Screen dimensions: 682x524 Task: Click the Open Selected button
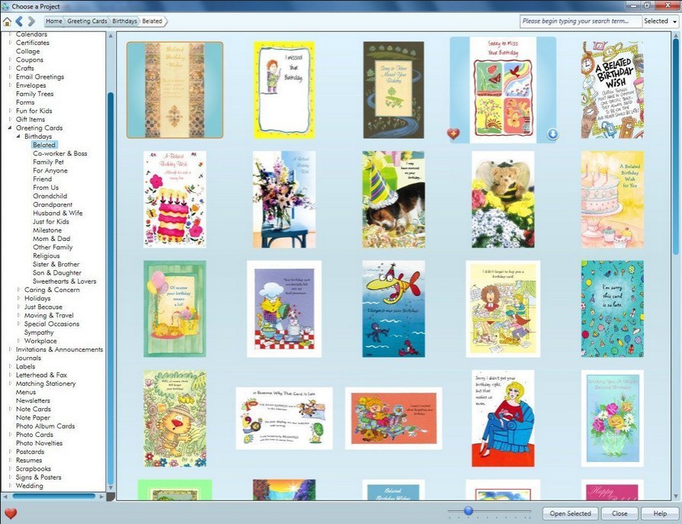[x=570, y=513]
